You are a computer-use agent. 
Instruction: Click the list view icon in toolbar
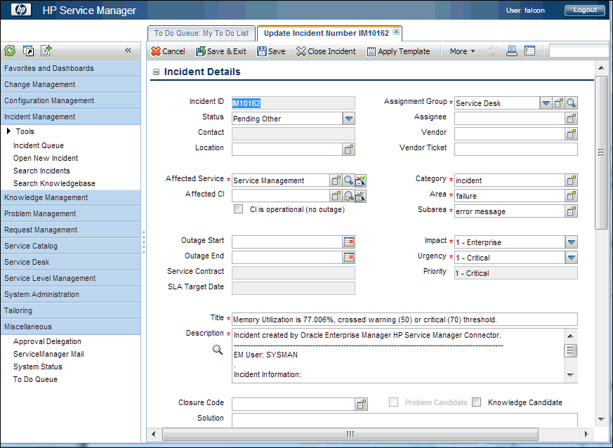click(529, 51)
